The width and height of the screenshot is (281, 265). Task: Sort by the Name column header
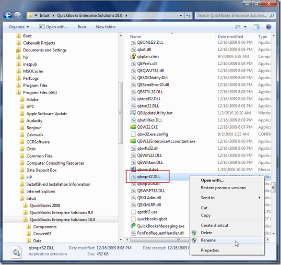[136, 36]
